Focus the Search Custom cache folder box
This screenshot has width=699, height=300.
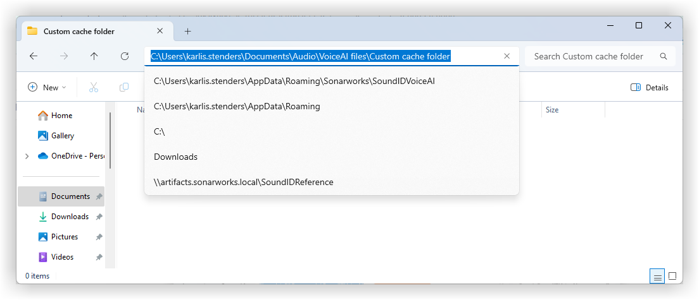(x=600, y=56)
